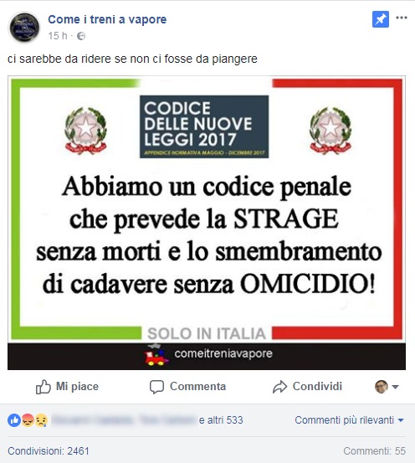This screenshot has height=463, width=415.
Task: Open Condivisioni: 2461 shares list
Action: tap(49, 451)
